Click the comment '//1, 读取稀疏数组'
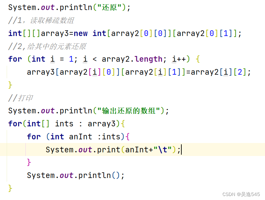The image size is (265, 200). [x=41, y=20]
